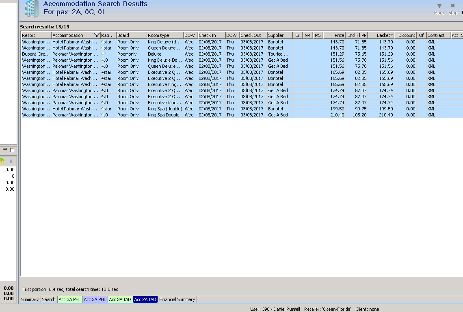Open the Accommodation column filter

[x=97, y=35]
